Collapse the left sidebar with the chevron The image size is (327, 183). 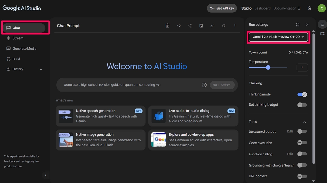pyautogui.click(x=46, y=175)
